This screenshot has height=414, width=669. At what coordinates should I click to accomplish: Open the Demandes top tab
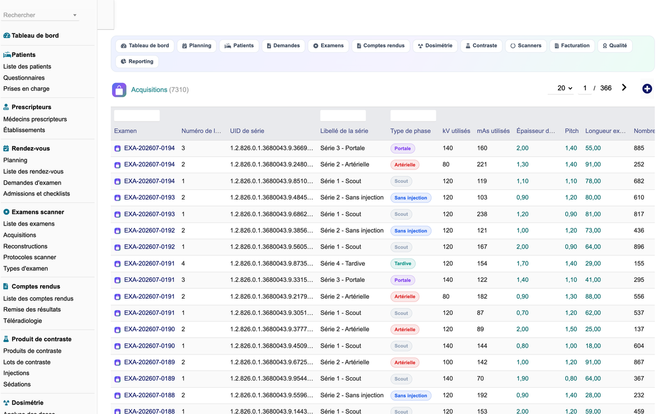point(283,46)
